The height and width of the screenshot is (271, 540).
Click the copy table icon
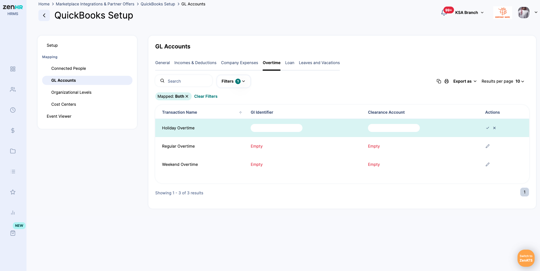[x=439, y=81]
